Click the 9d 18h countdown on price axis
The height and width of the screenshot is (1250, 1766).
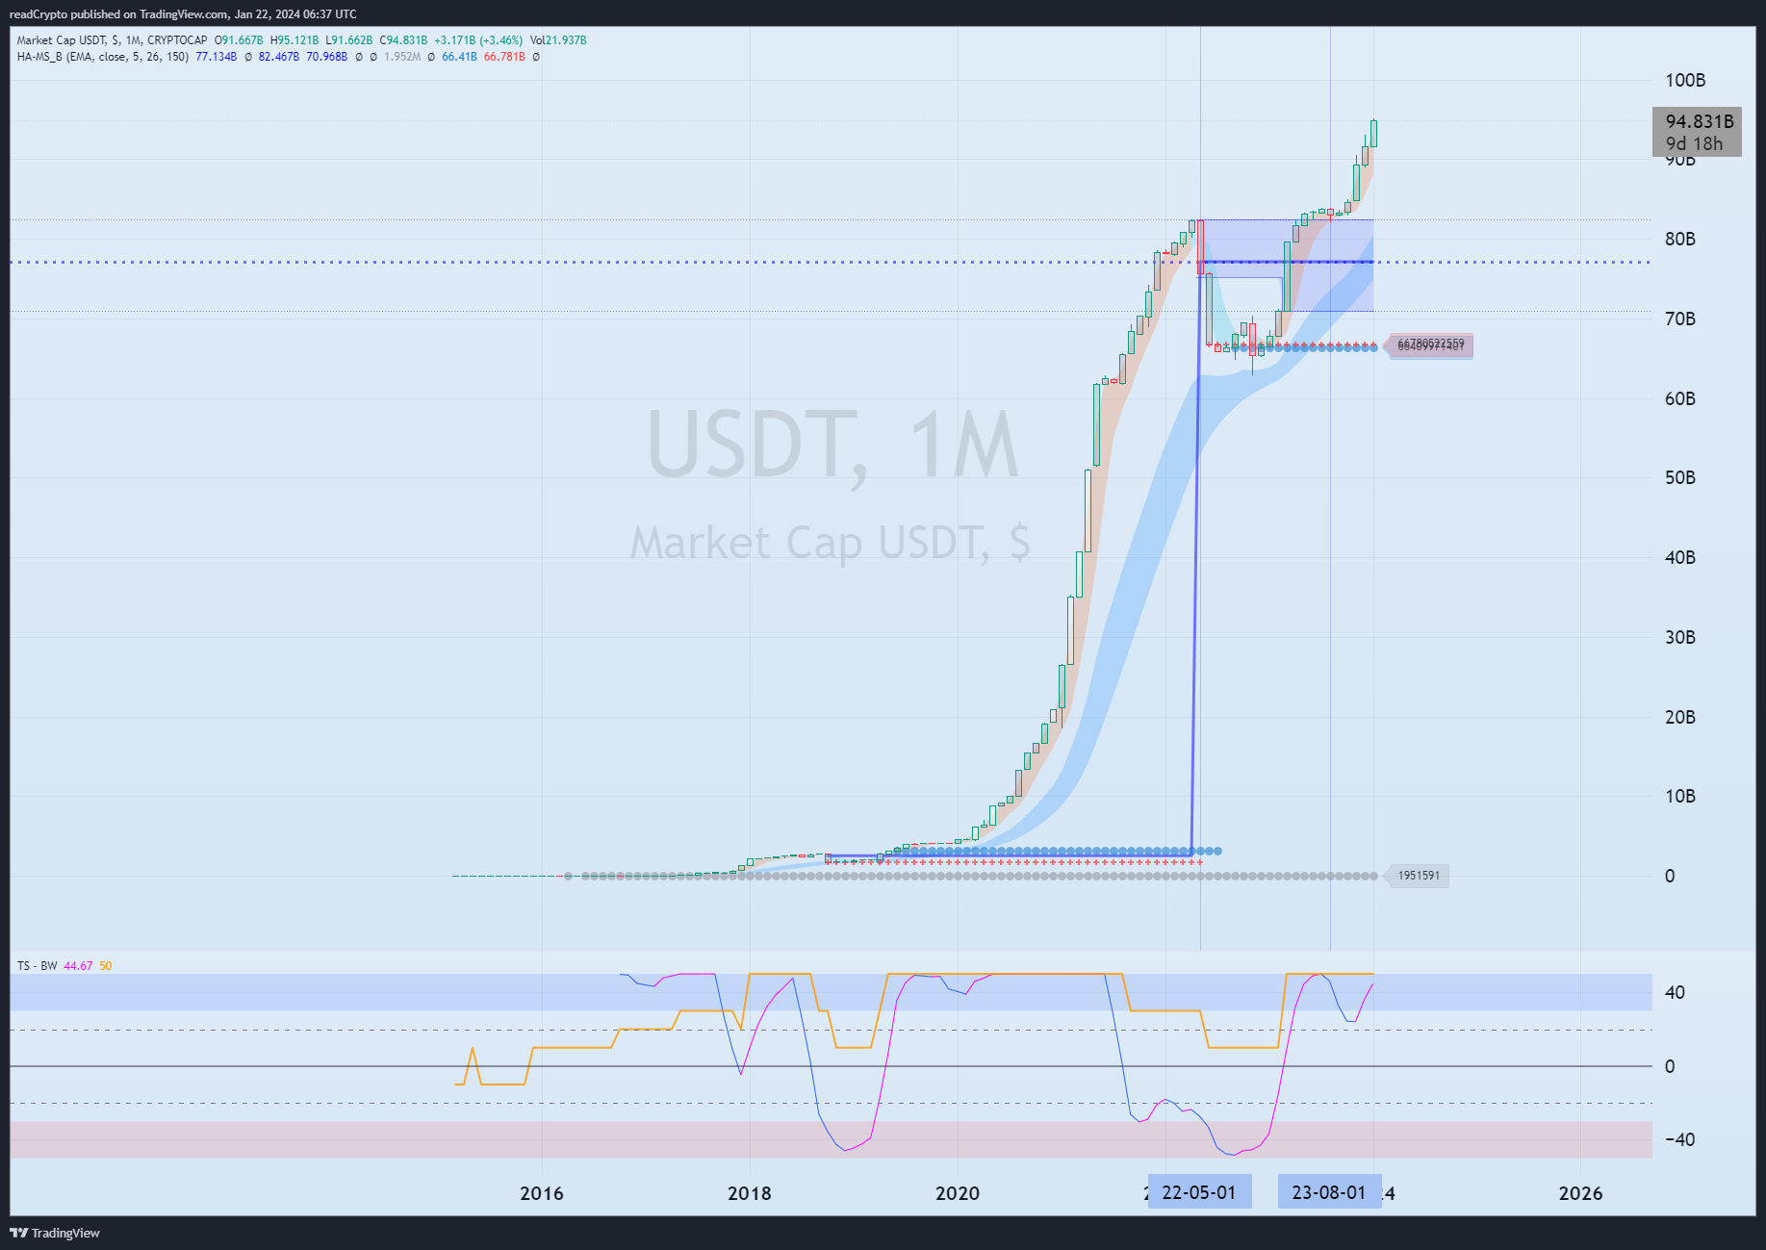[x=1694, y=144]
